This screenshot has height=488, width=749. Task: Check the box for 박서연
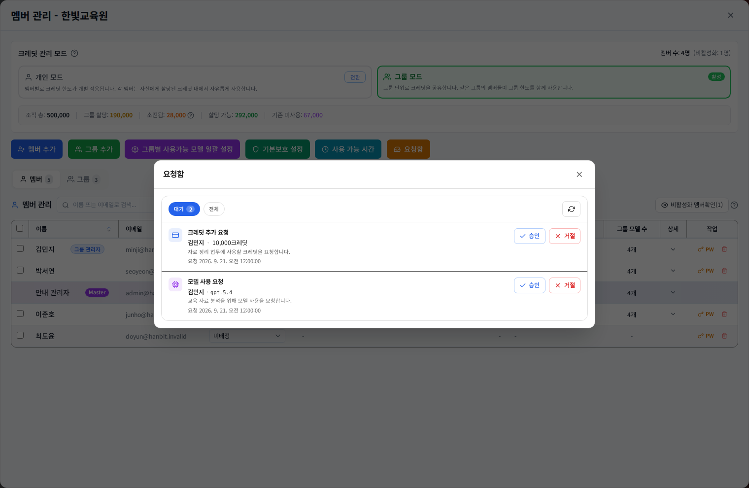click(x=20, y=270)
